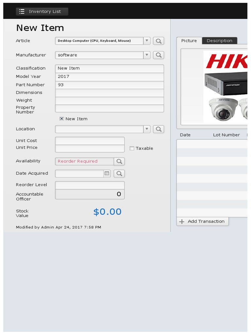This screenshot has width=251, height=335.
Task: Click the Model Year field showing 2017
Action: click(x=109, y=77)
